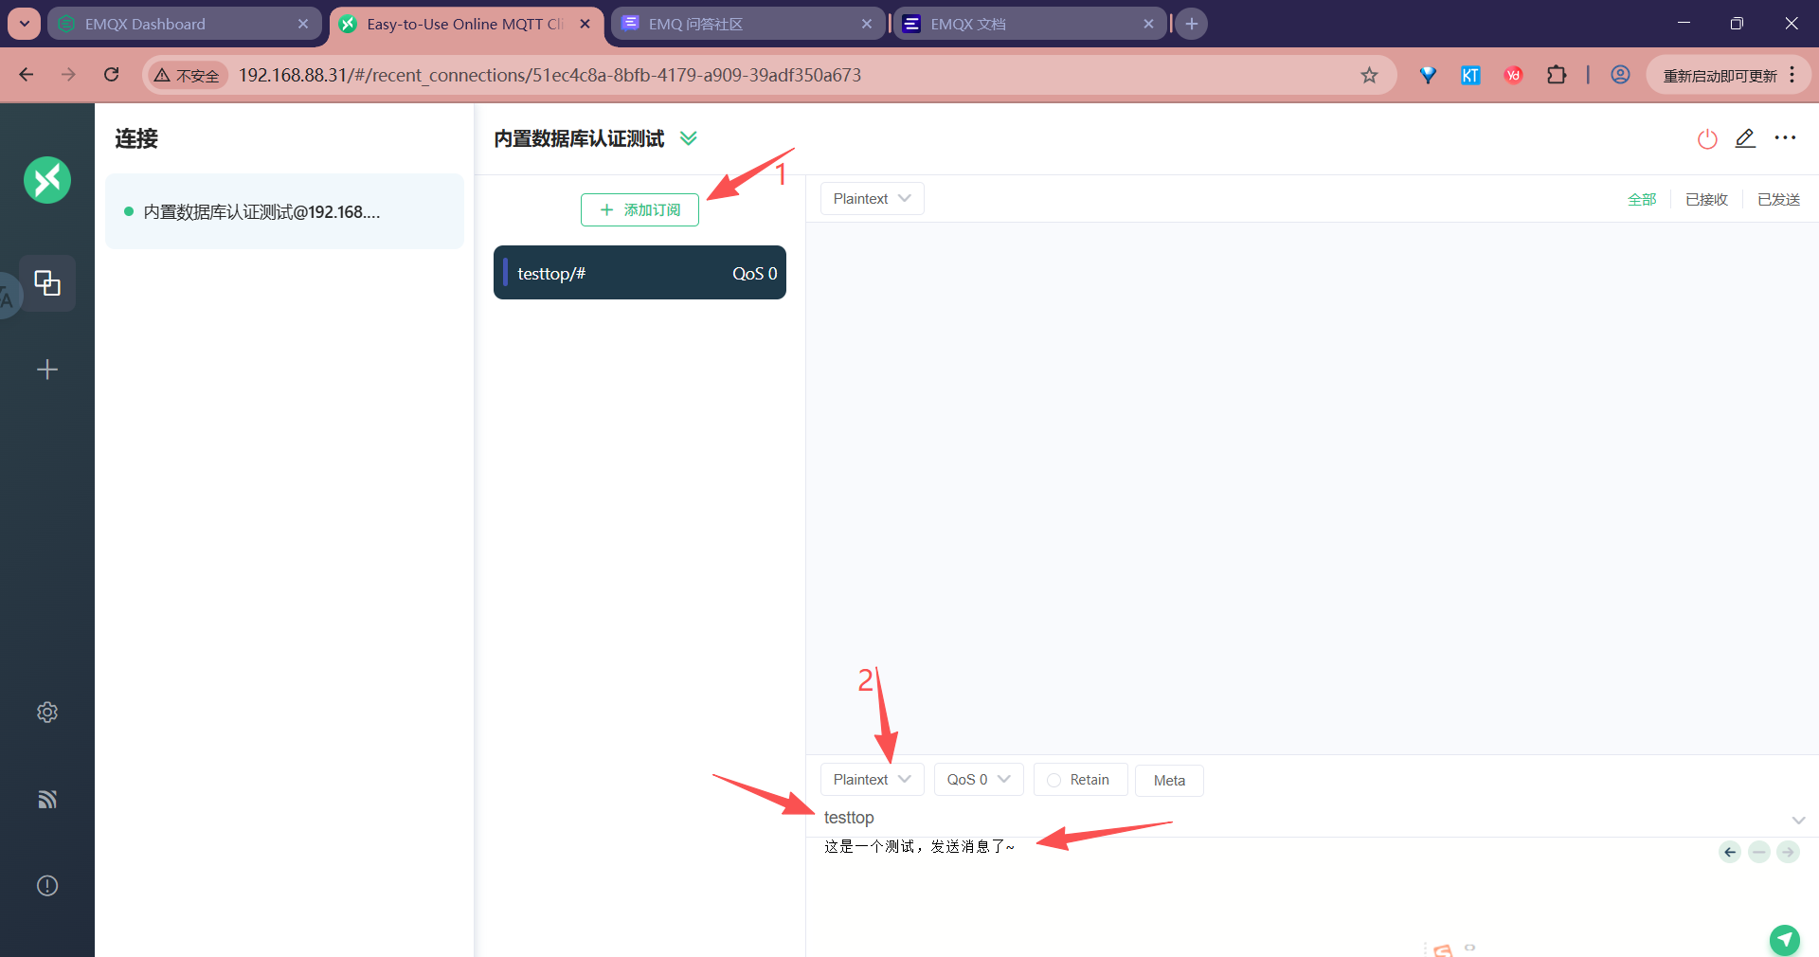This screenshot has width=1819, height=957.
Task: Expand the topic history chevron
Action: [1798, 820]
